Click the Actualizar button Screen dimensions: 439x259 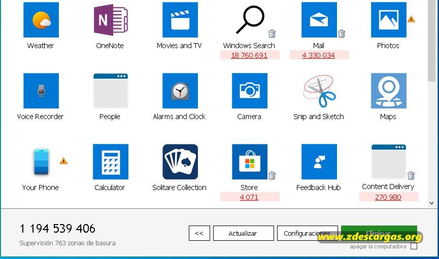pos(243,233)
